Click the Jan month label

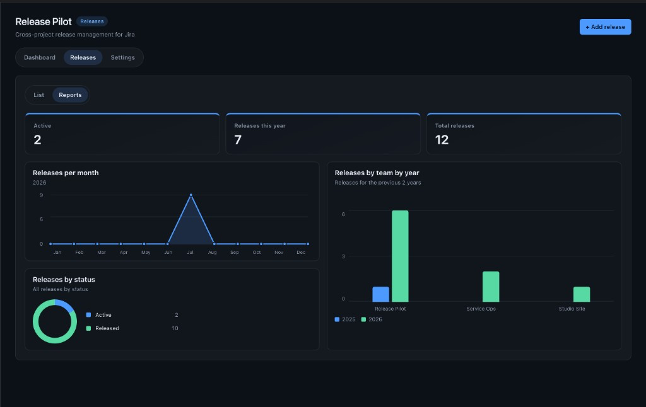[57, 252]
